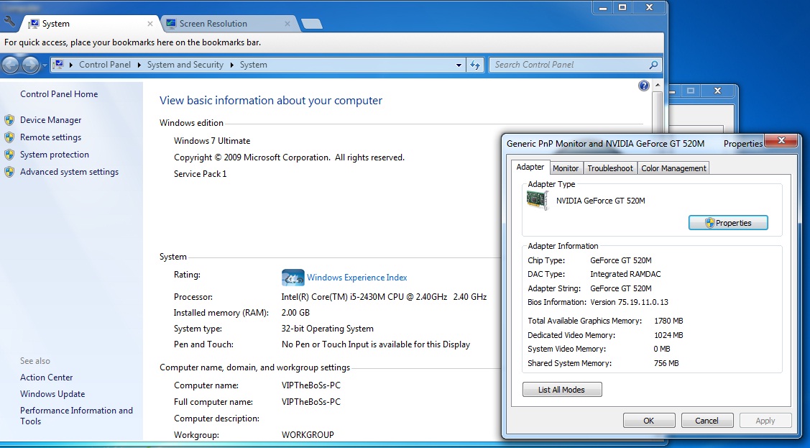
Task: Click the computer icon in address bar
Action: (58, 65)
